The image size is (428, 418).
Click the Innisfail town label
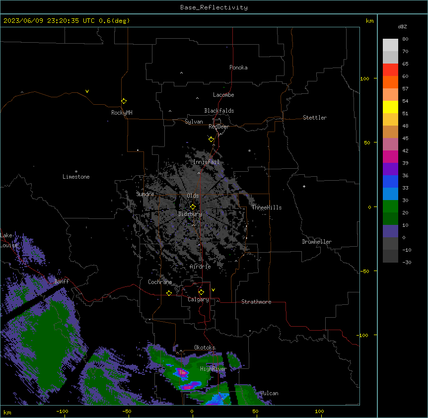pos(206,162)
